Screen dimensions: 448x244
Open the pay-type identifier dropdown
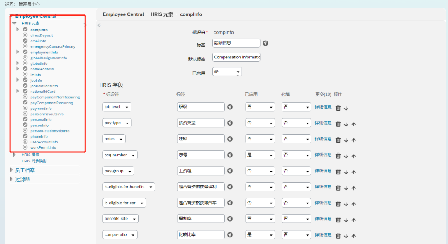tap(117, 123)
